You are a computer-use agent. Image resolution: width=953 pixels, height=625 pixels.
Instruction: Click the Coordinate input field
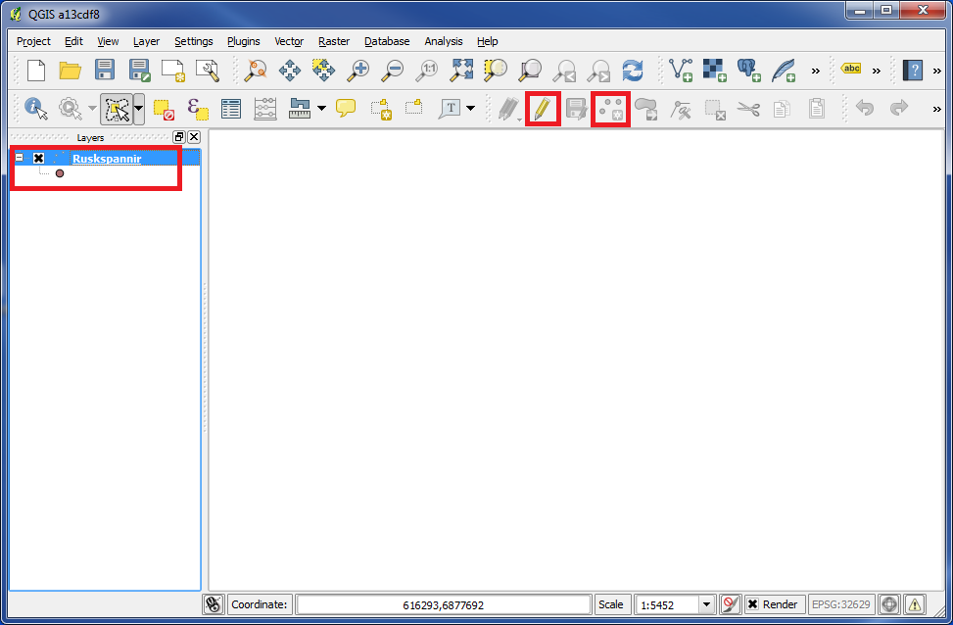click(443, 605)
